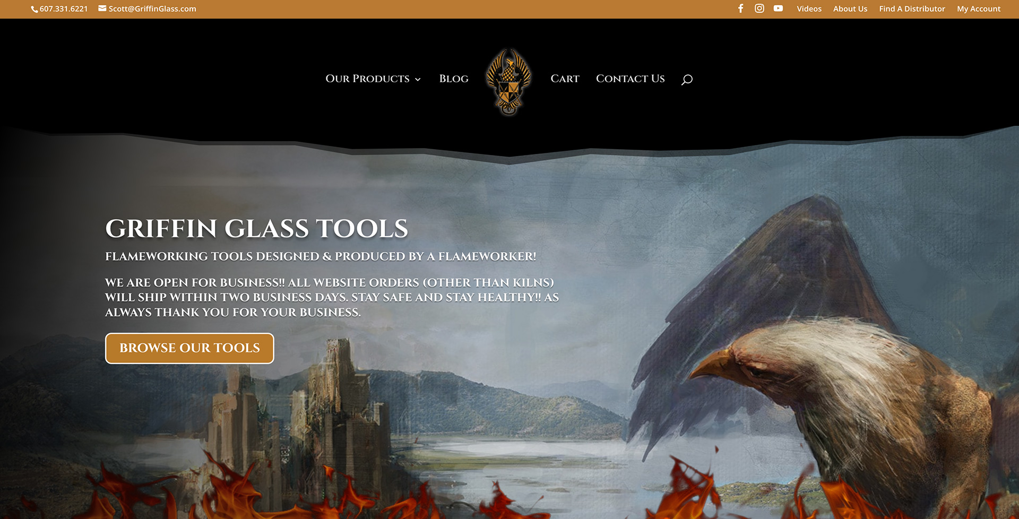Open Find A Distributor link
This screenshot has width=1019, height=519.
click(x=912, y=9)
